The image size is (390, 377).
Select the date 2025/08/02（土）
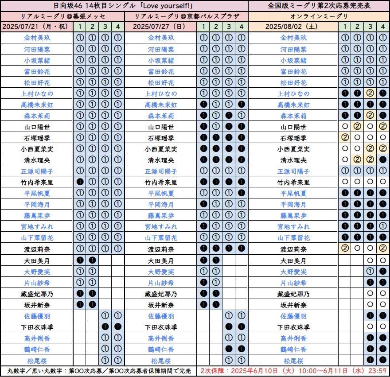pyautogui.click(x=293, y=27)
